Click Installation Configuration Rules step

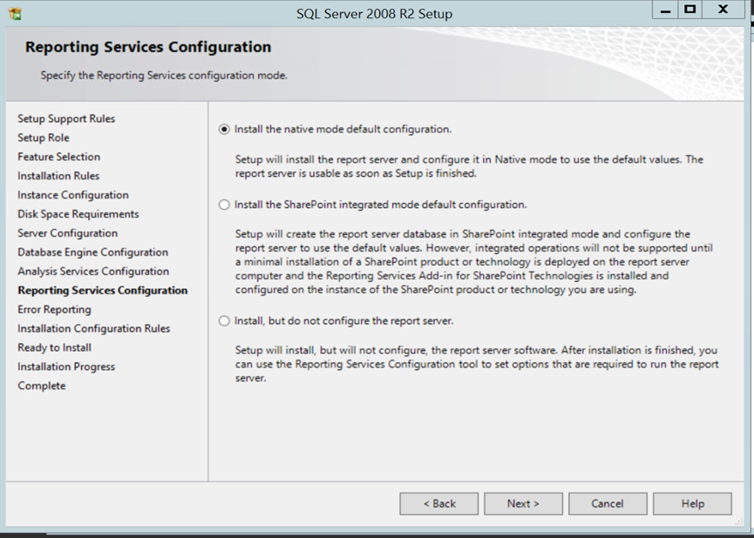(94, 328)
